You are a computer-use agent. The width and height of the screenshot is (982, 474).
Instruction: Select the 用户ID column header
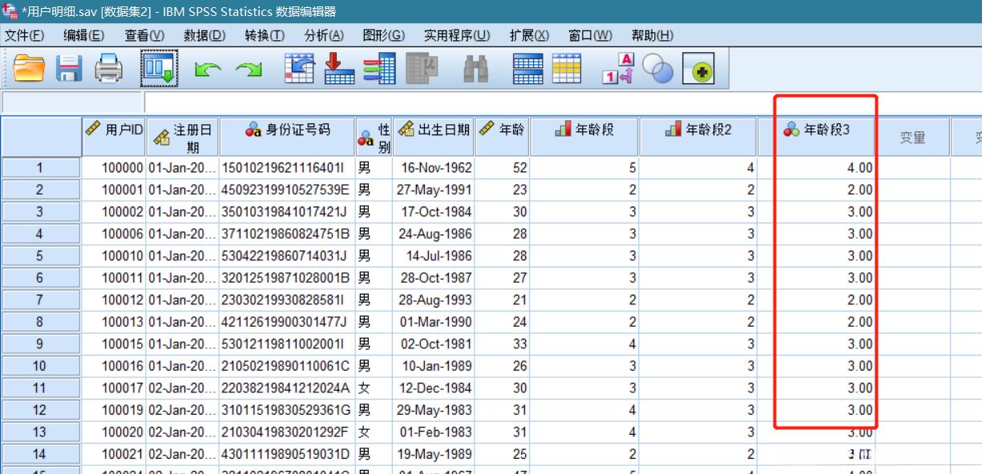(x=114, y=137)
